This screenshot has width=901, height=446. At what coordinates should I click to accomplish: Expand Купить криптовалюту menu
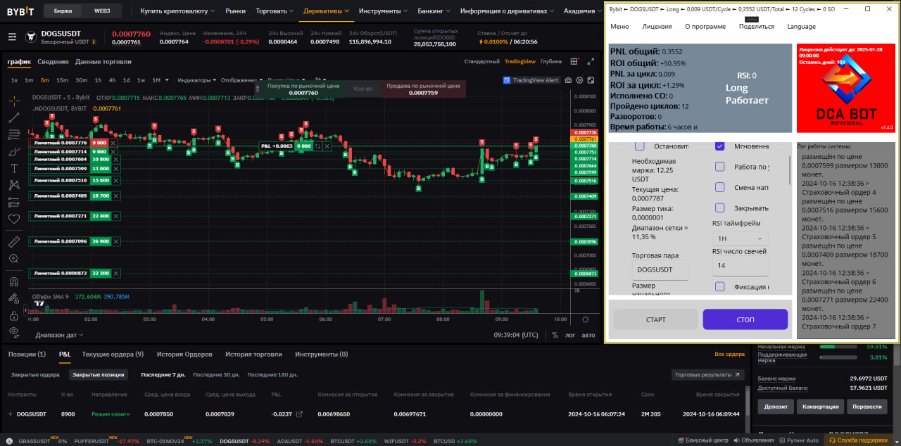178,11
